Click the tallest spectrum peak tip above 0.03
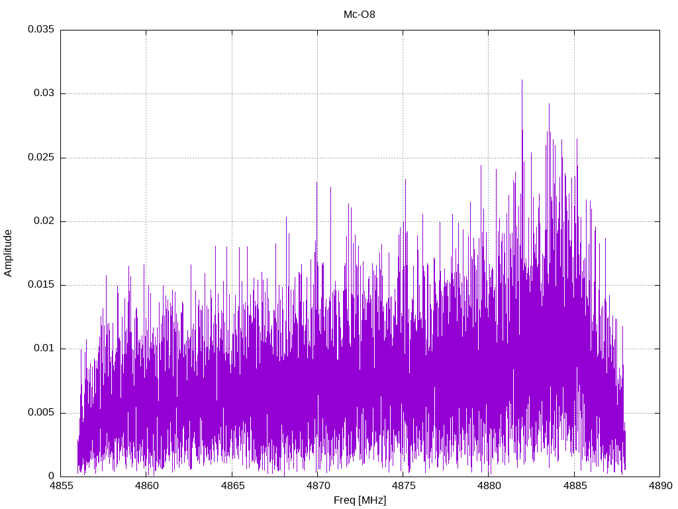The image size is (678, 509). [522, 80]
